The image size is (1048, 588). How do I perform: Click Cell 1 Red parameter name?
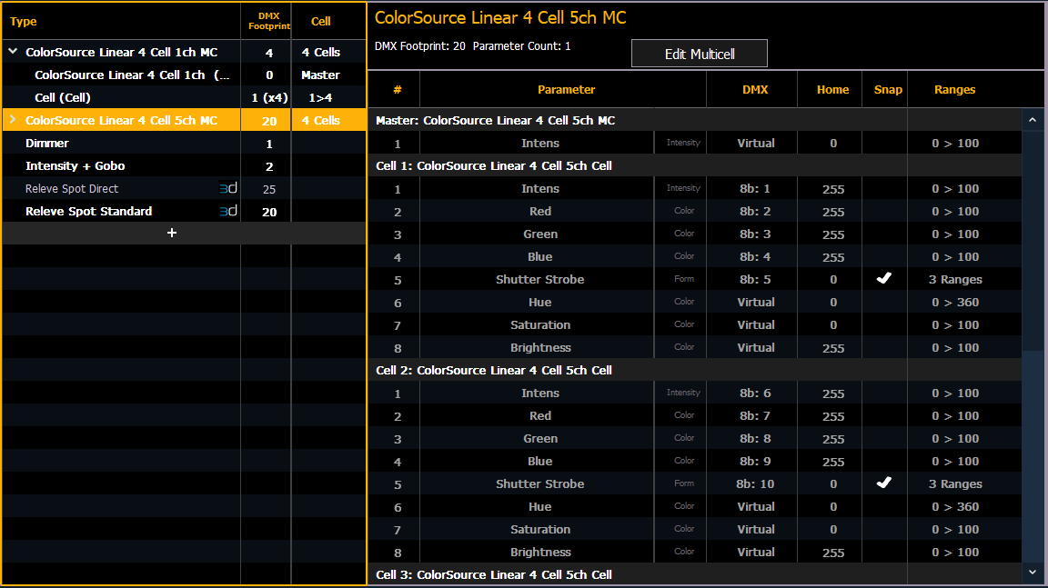540,212
